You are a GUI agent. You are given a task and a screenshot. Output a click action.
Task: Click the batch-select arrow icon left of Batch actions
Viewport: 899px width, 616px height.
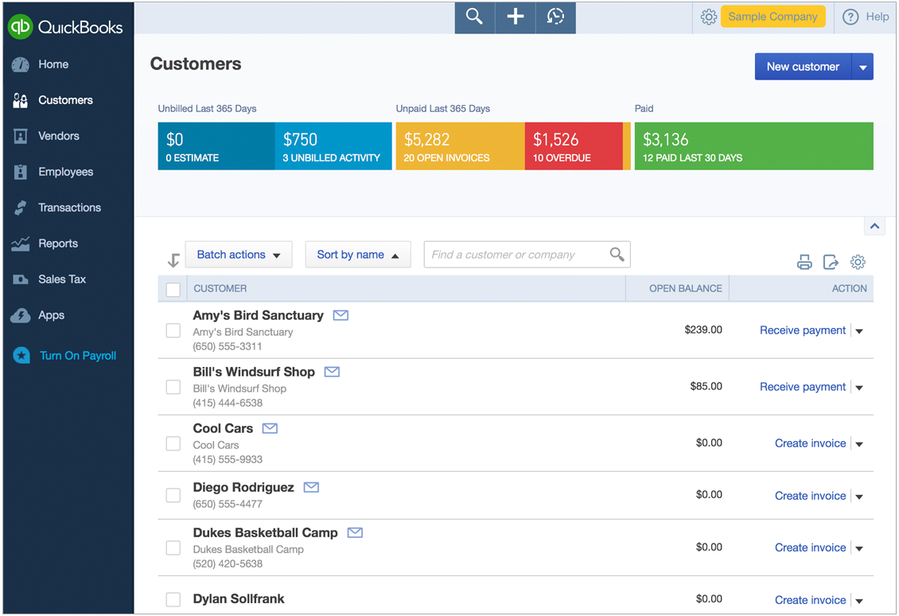click(173, 260)
